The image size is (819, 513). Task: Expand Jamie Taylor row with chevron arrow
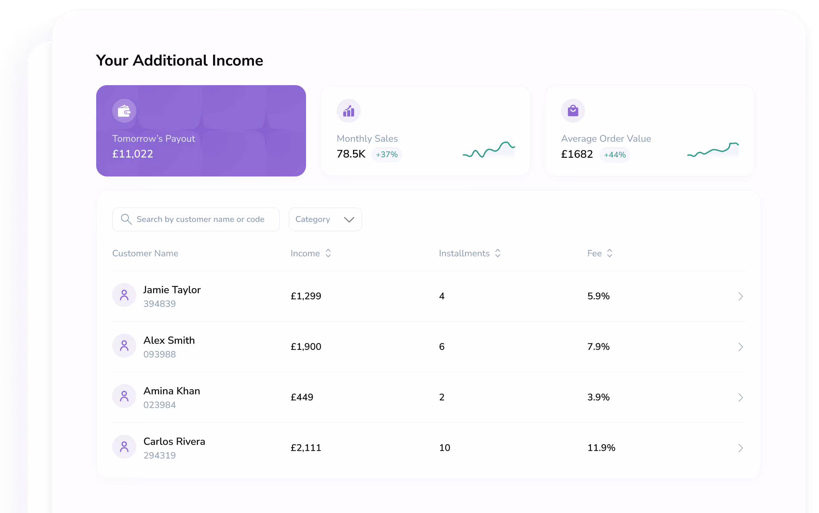(x=740, y=296)
